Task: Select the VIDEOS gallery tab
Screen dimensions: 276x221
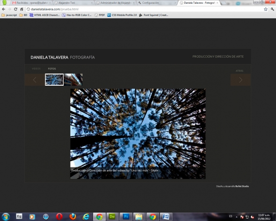Action: [36, 69]
